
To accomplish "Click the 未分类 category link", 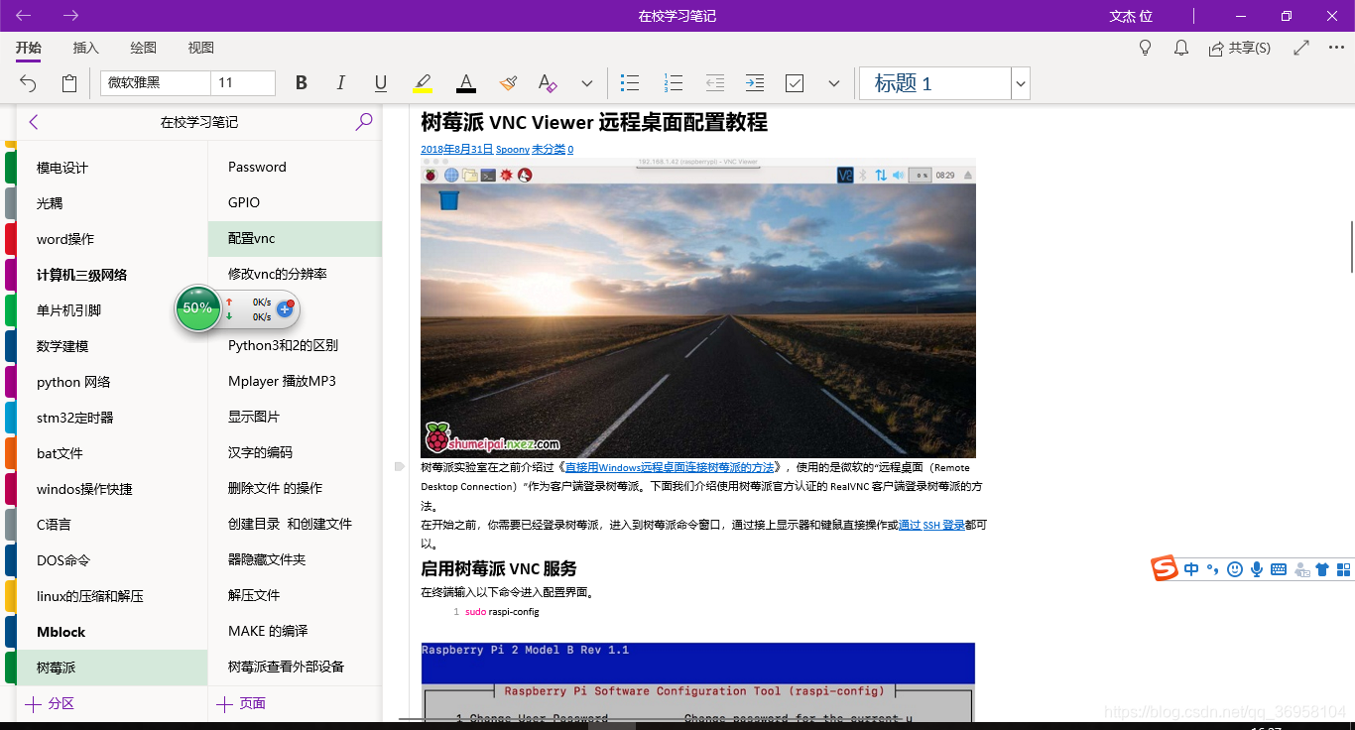I will click(549, 149).
